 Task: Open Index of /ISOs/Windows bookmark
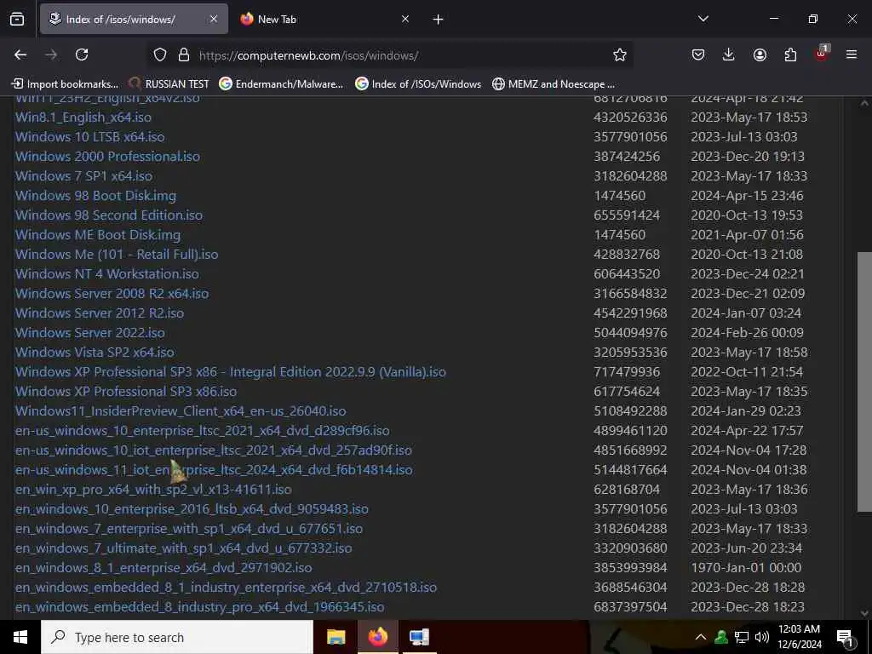point(418,84)
